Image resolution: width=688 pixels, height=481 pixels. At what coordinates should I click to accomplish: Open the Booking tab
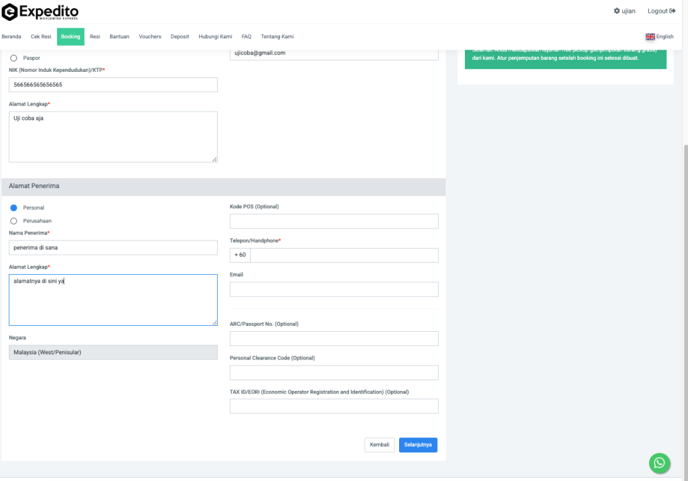pos(71,37)
